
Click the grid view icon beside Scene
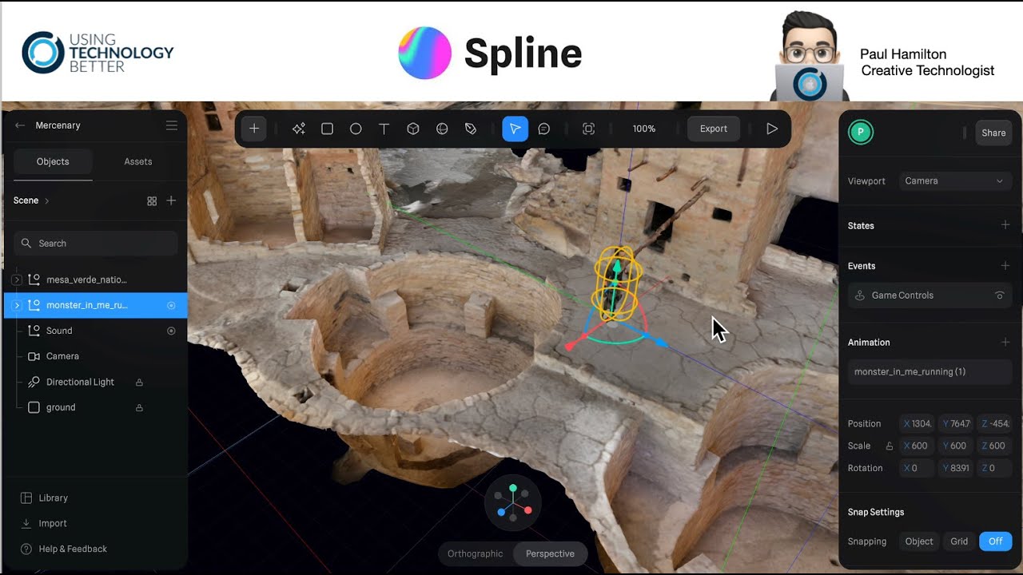point(152,201)
